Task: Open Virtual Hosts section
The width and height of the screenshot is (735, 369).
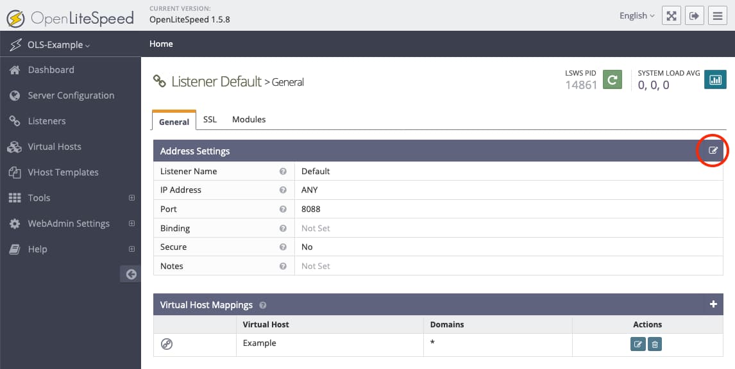Action: pyautogui.click(x=55, y=147)
